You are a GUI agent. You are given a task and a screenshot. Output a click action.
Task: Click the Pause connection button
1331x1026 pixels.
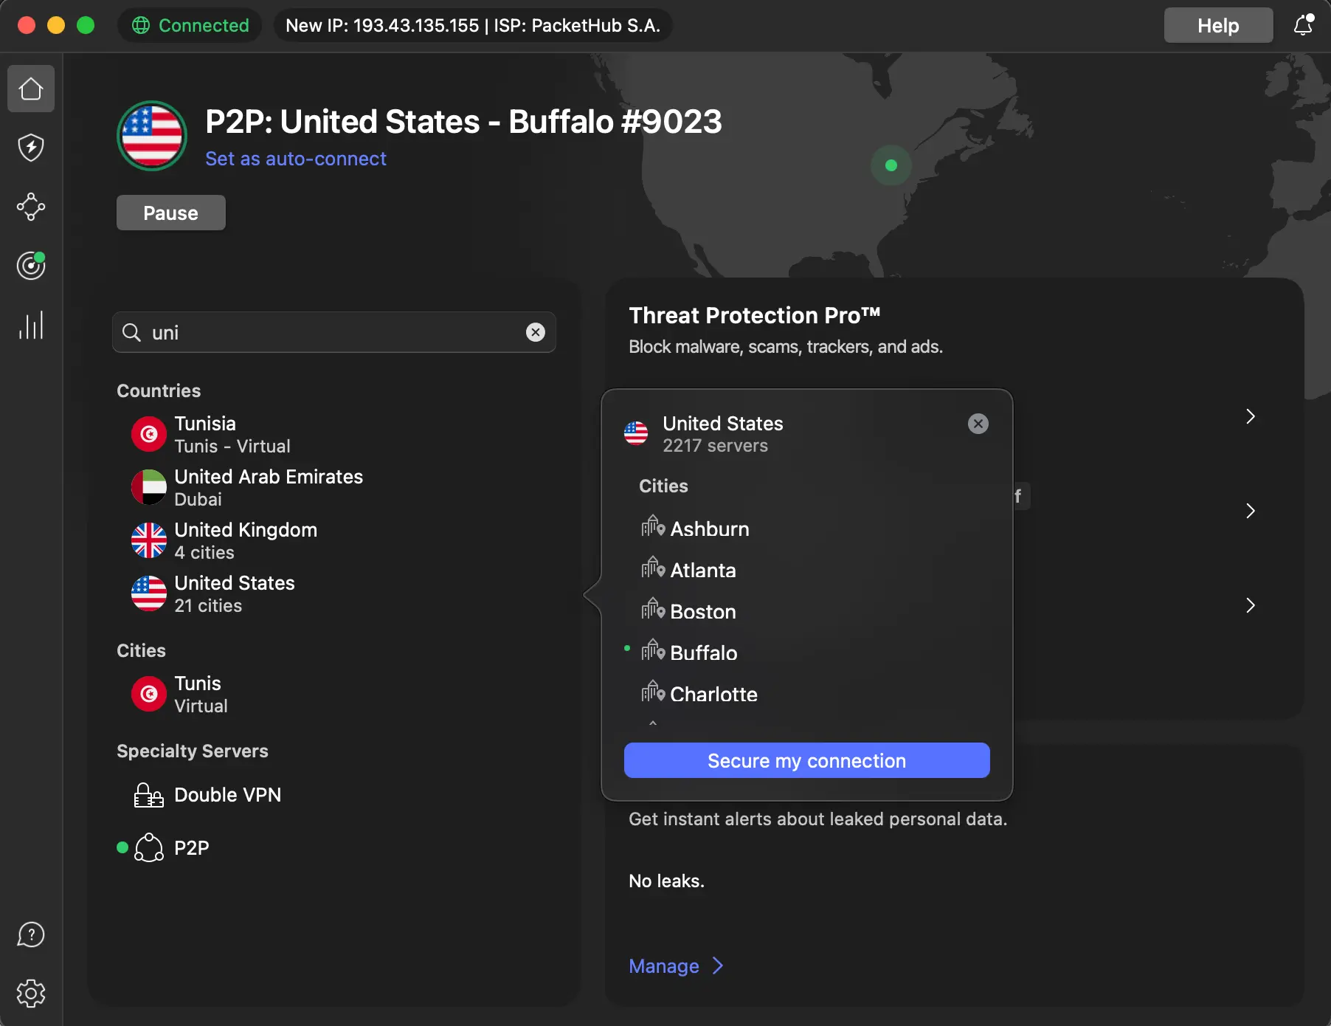[170, 213]
